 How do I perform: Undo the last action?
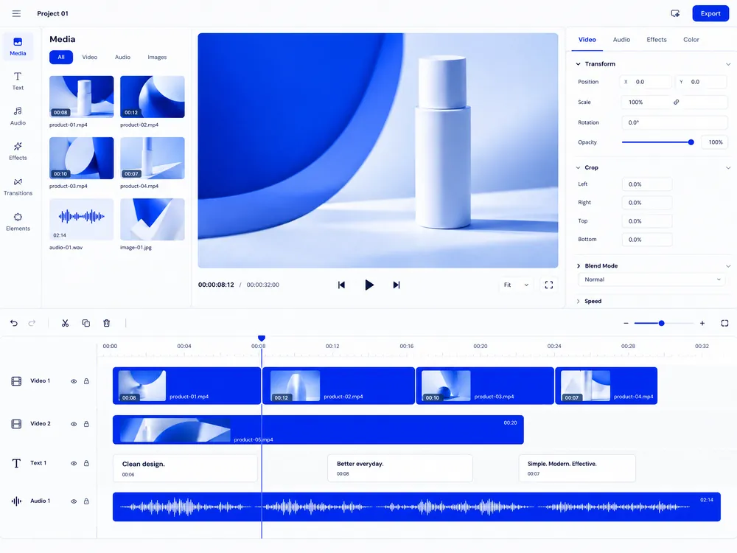coord(14,323)
